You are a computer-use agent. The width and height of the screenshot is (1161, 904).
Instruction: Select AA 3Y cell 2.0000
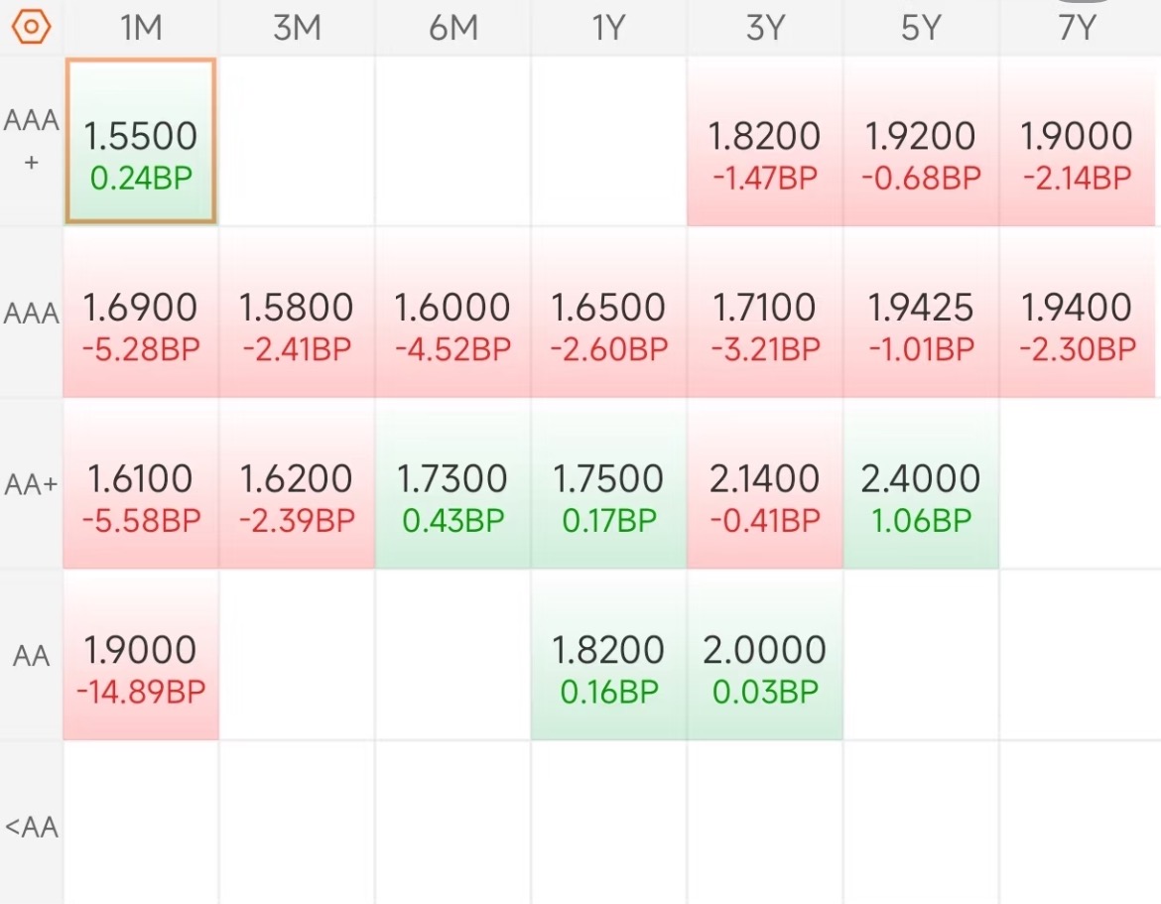tap(765, 655)
